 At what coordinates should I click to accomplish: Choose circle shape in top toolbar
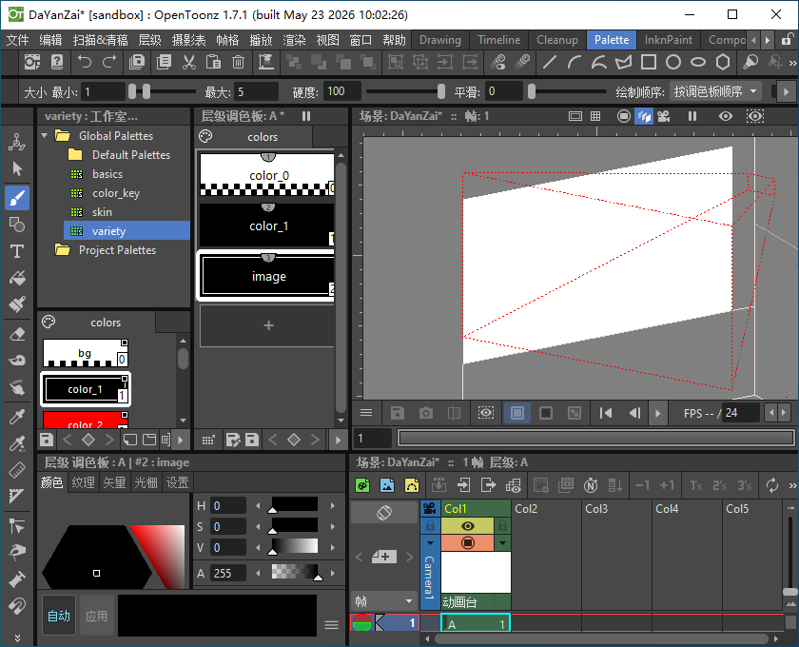673,62
